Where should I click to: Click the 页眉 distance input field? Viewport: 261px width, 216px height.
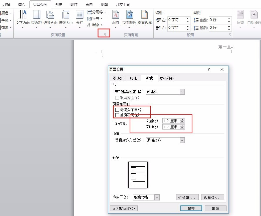click(x=171, y=121)
